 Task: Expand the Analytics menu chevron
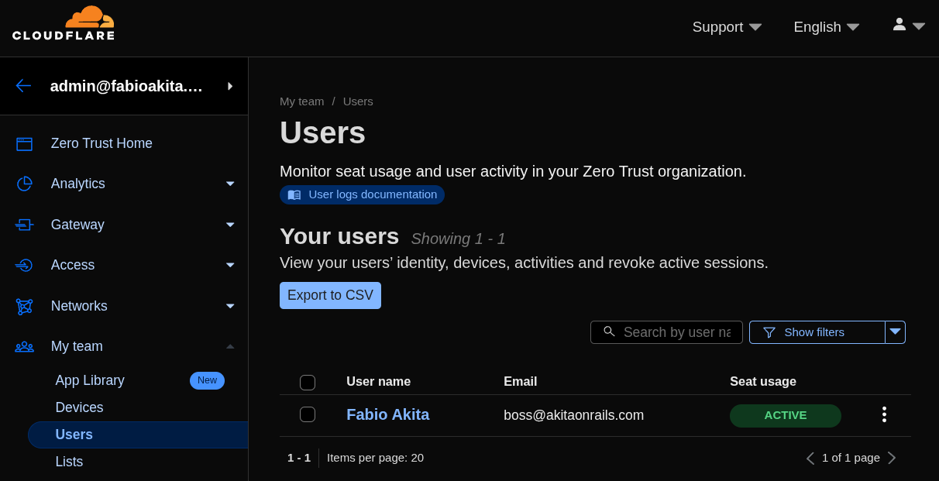[x=230, y=184]
